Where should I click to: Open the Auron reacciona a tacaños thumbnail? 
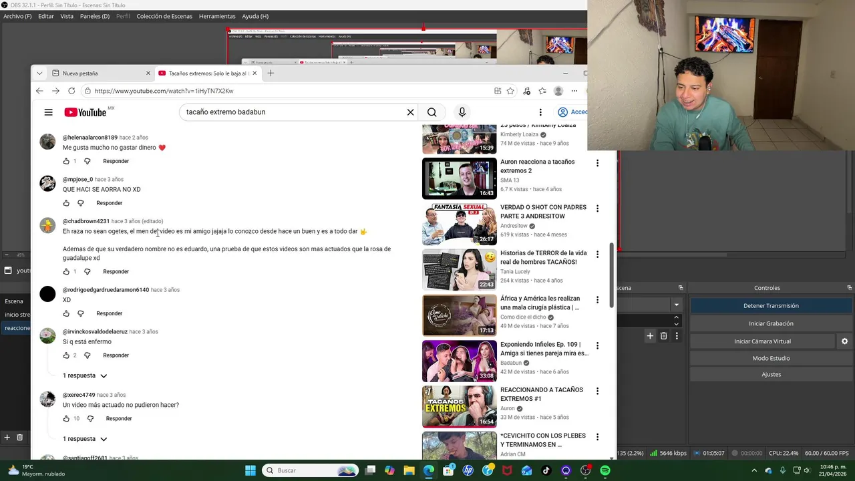(x=459, y=178)
